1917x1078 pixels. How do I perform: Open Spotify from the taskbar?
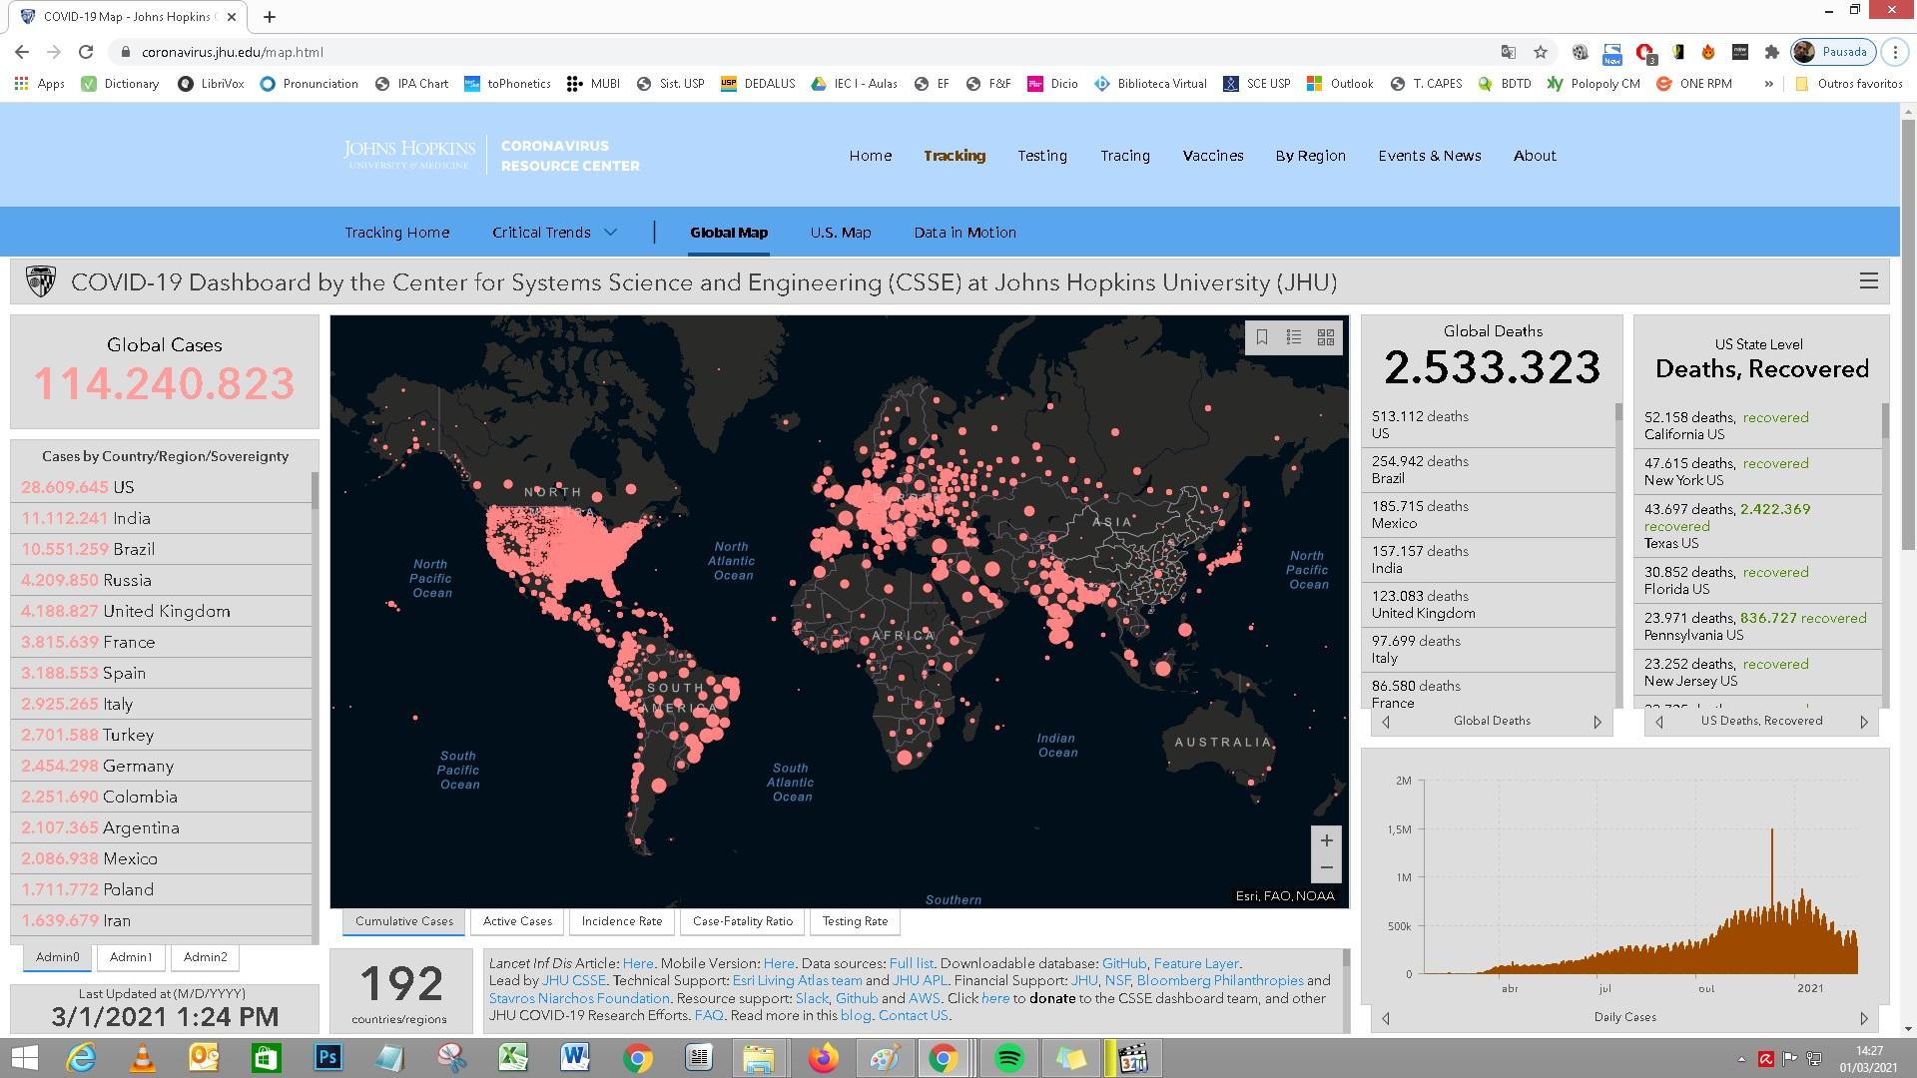point(1008,1058)
